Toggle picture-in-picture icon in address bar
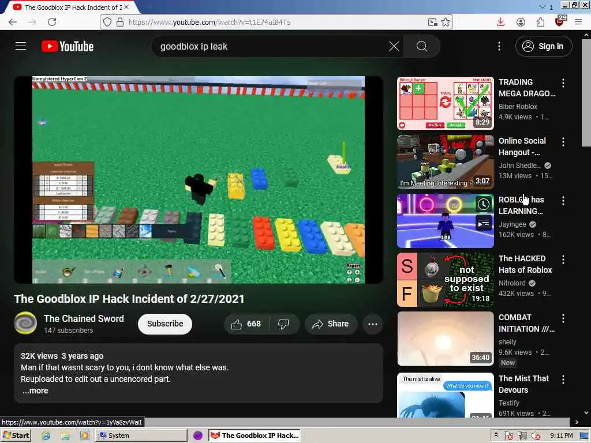 pos(433,22)
